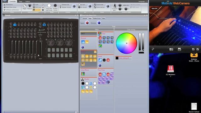Click the blue triangle icon in Shutter section
The width and height of the screenshot is (201, 113).
coord(91,83)
